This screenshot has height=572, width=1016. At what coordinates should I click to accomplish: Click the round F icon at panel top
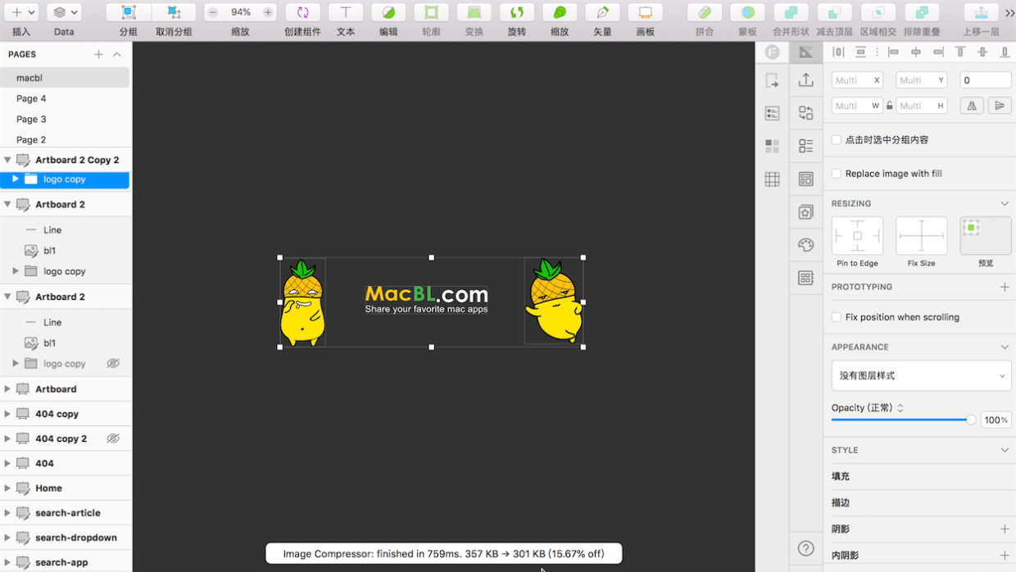click(x=772, y=52)
